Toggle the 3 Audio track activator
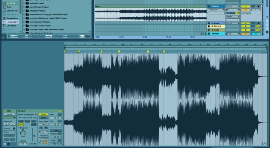 246,6
